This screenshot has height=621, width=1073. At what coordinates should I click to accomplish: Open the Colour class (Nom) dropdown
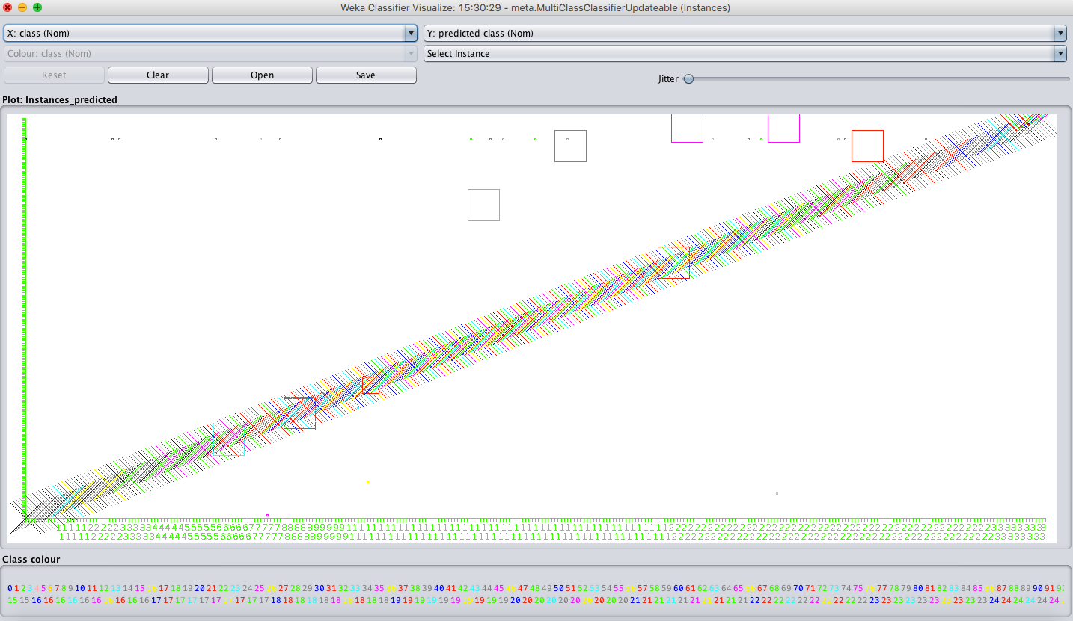click(210, 54)
